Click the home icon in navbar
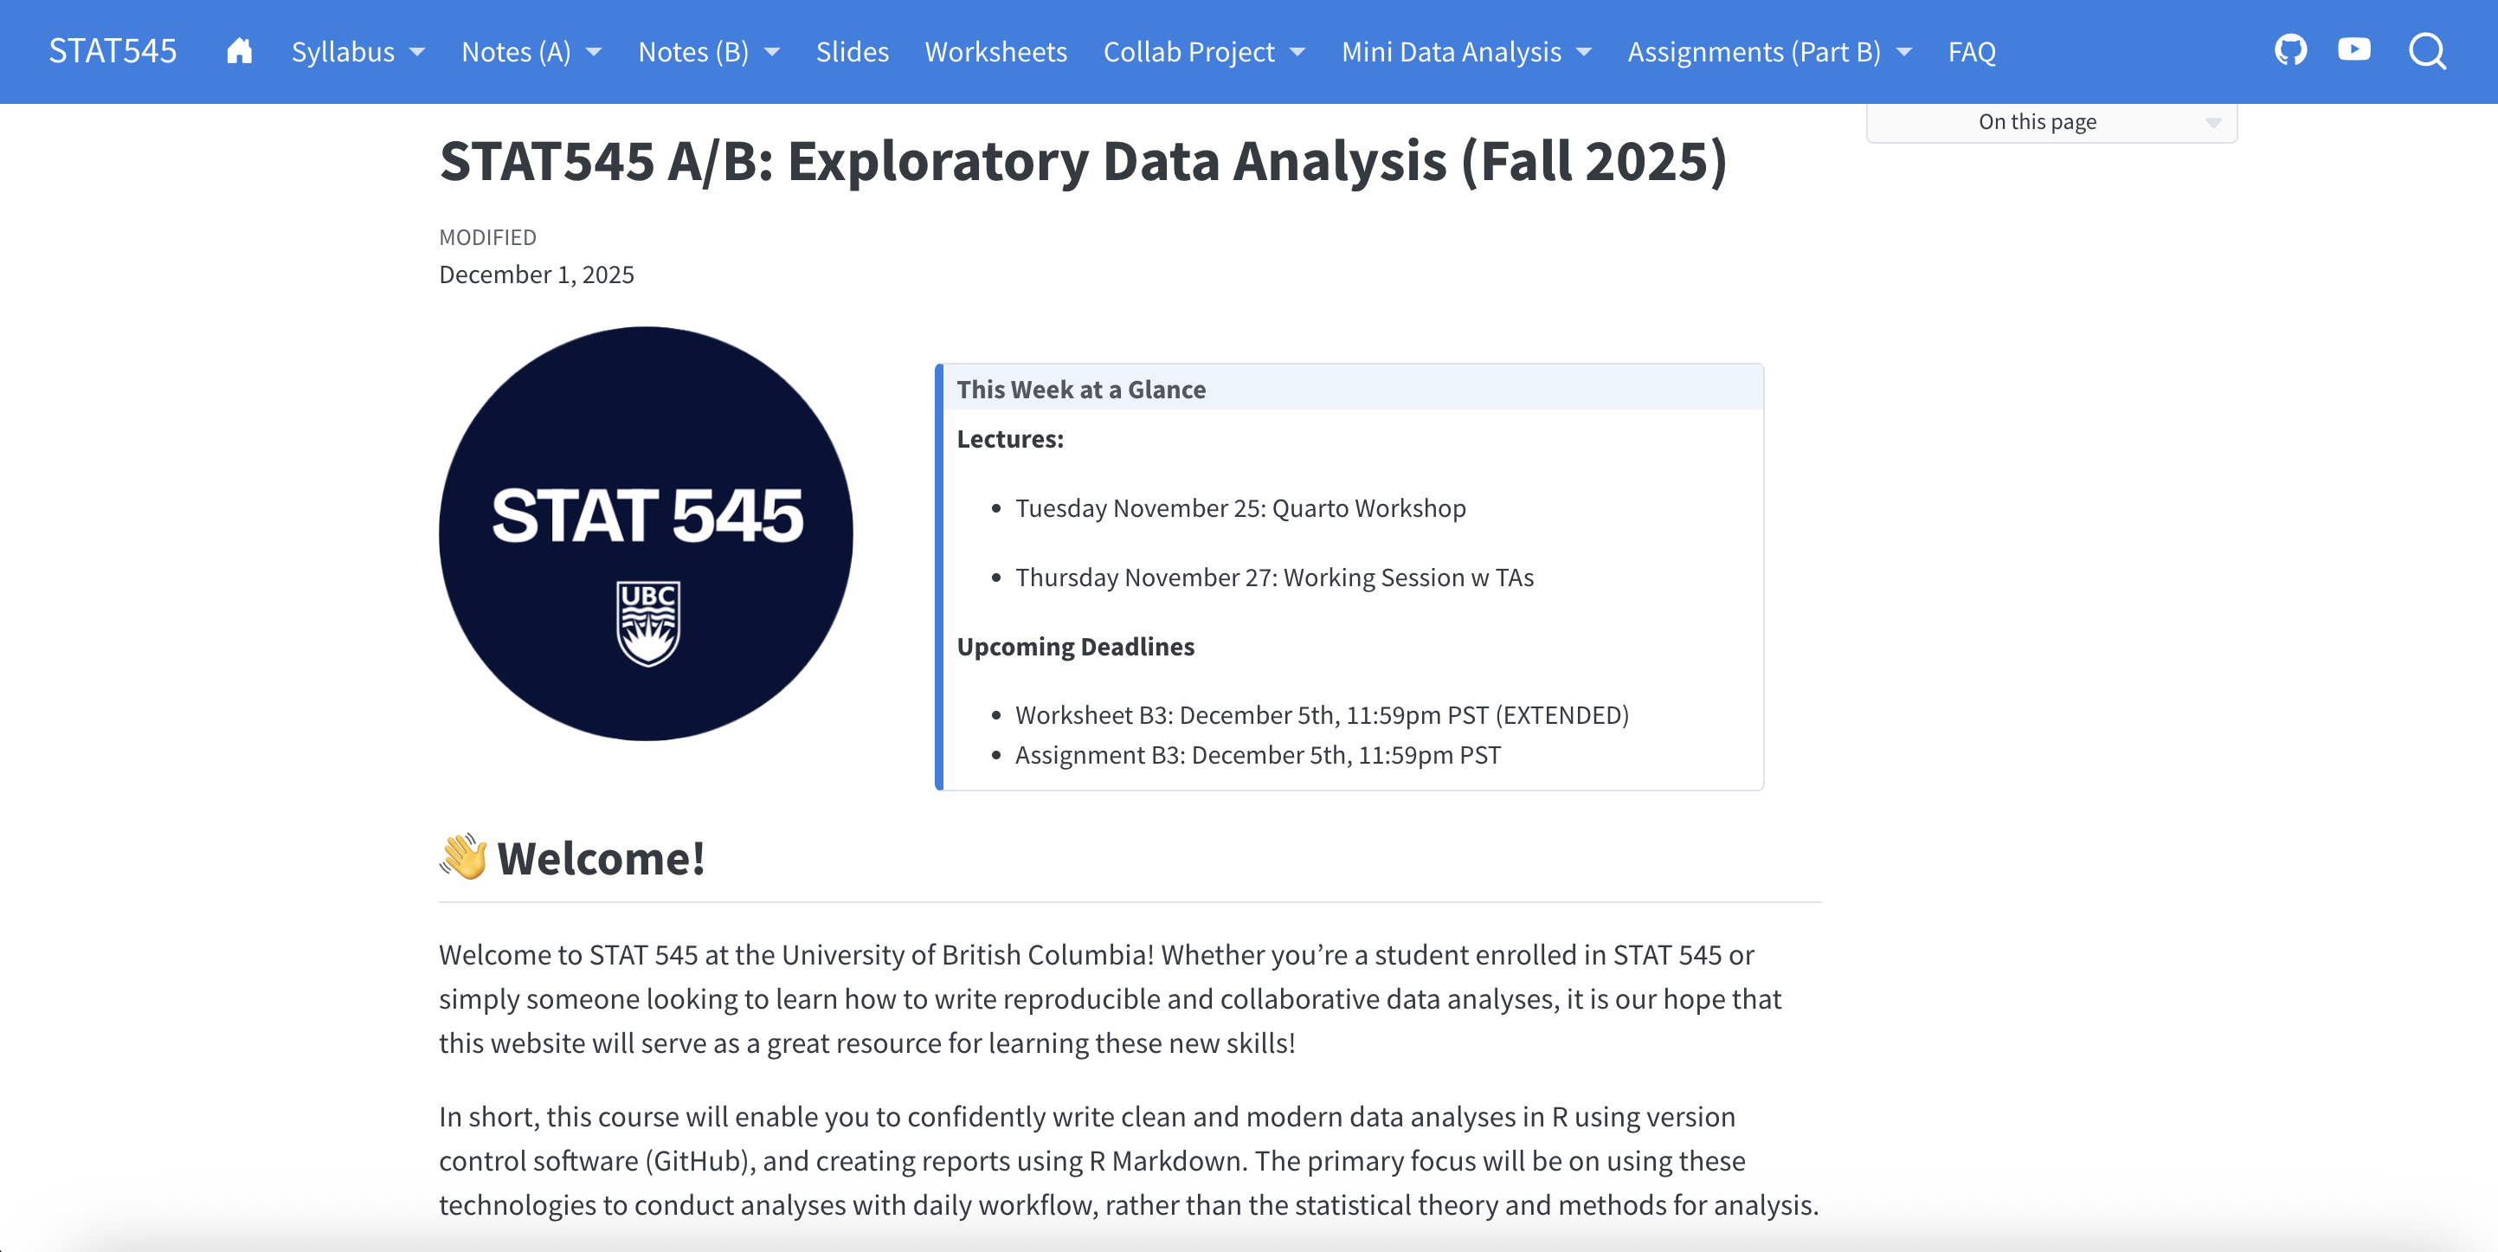Screen dimensions: 2498x1252 pos(240,51)
